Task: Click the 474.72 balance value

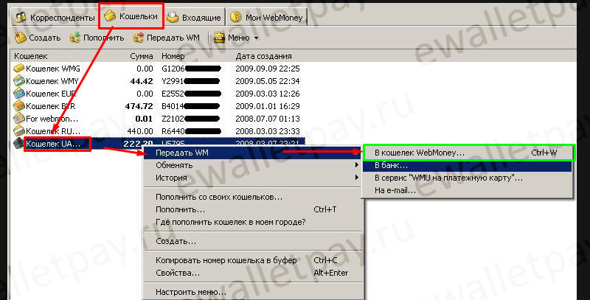Action: (139, 106)
